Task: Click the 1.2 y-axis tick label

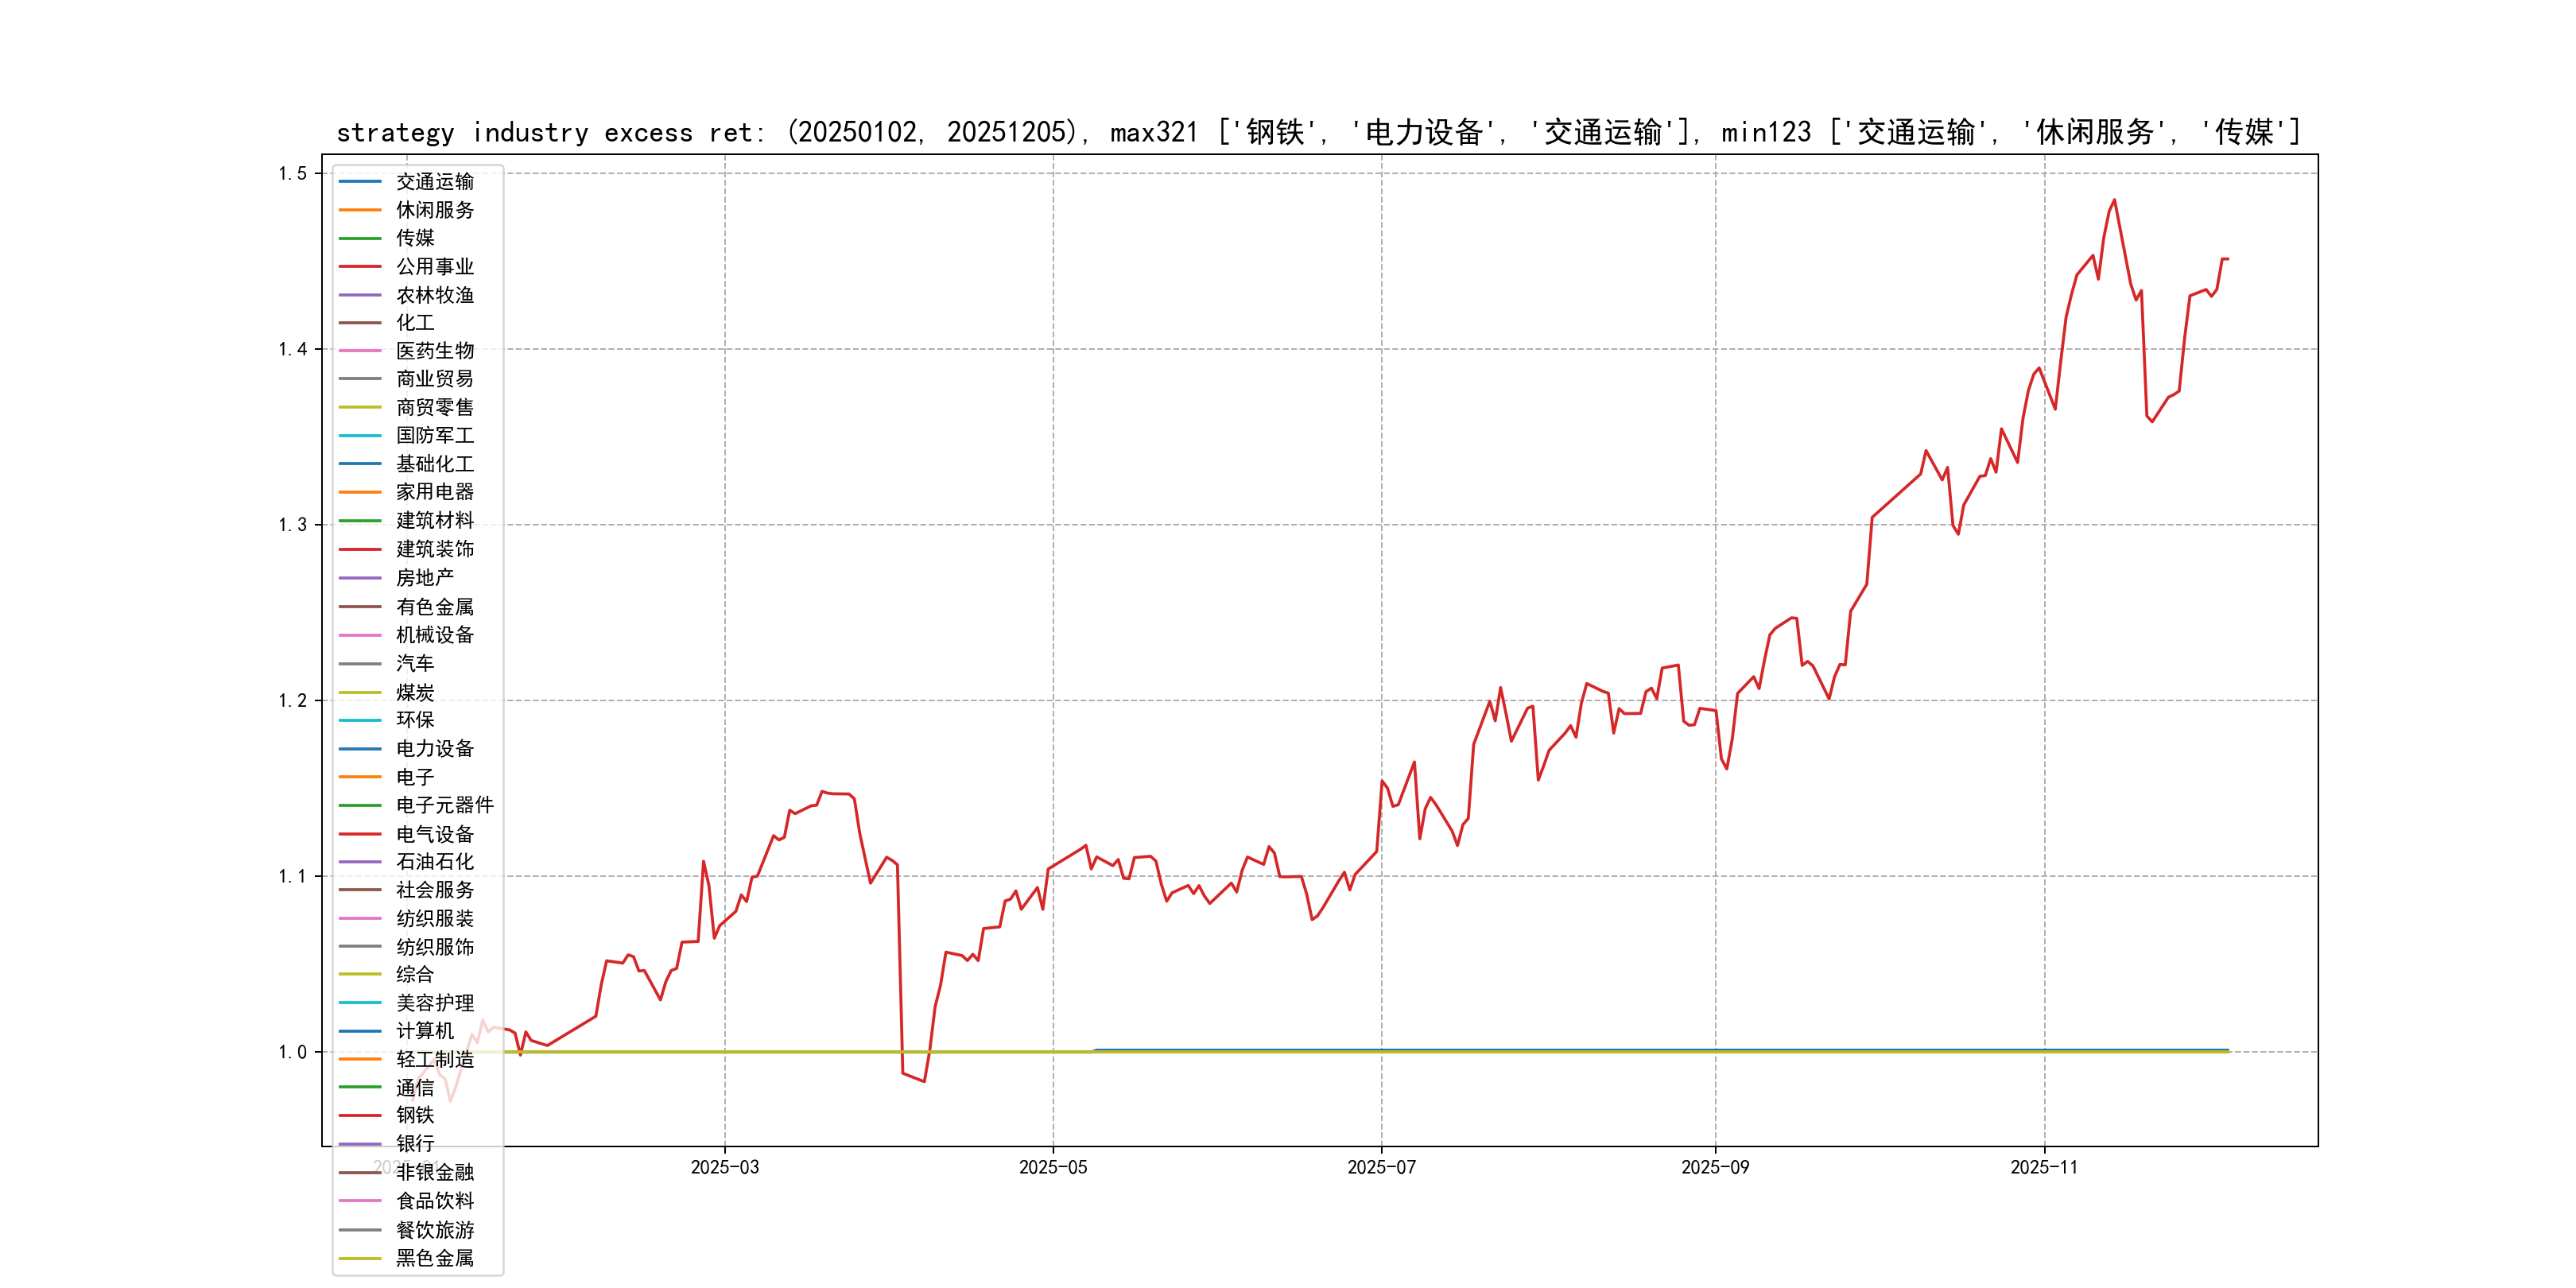Action: 293,701
